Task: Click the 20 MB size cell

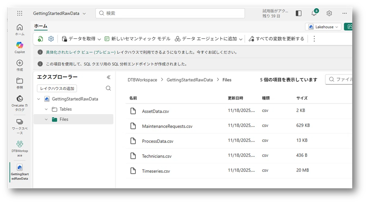Action: [x=302, y=170]
